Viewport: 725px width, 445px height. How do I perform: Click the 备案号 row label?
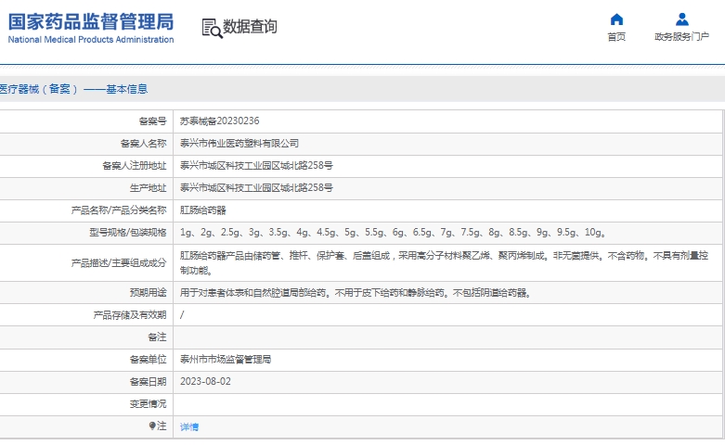point(152,121)
